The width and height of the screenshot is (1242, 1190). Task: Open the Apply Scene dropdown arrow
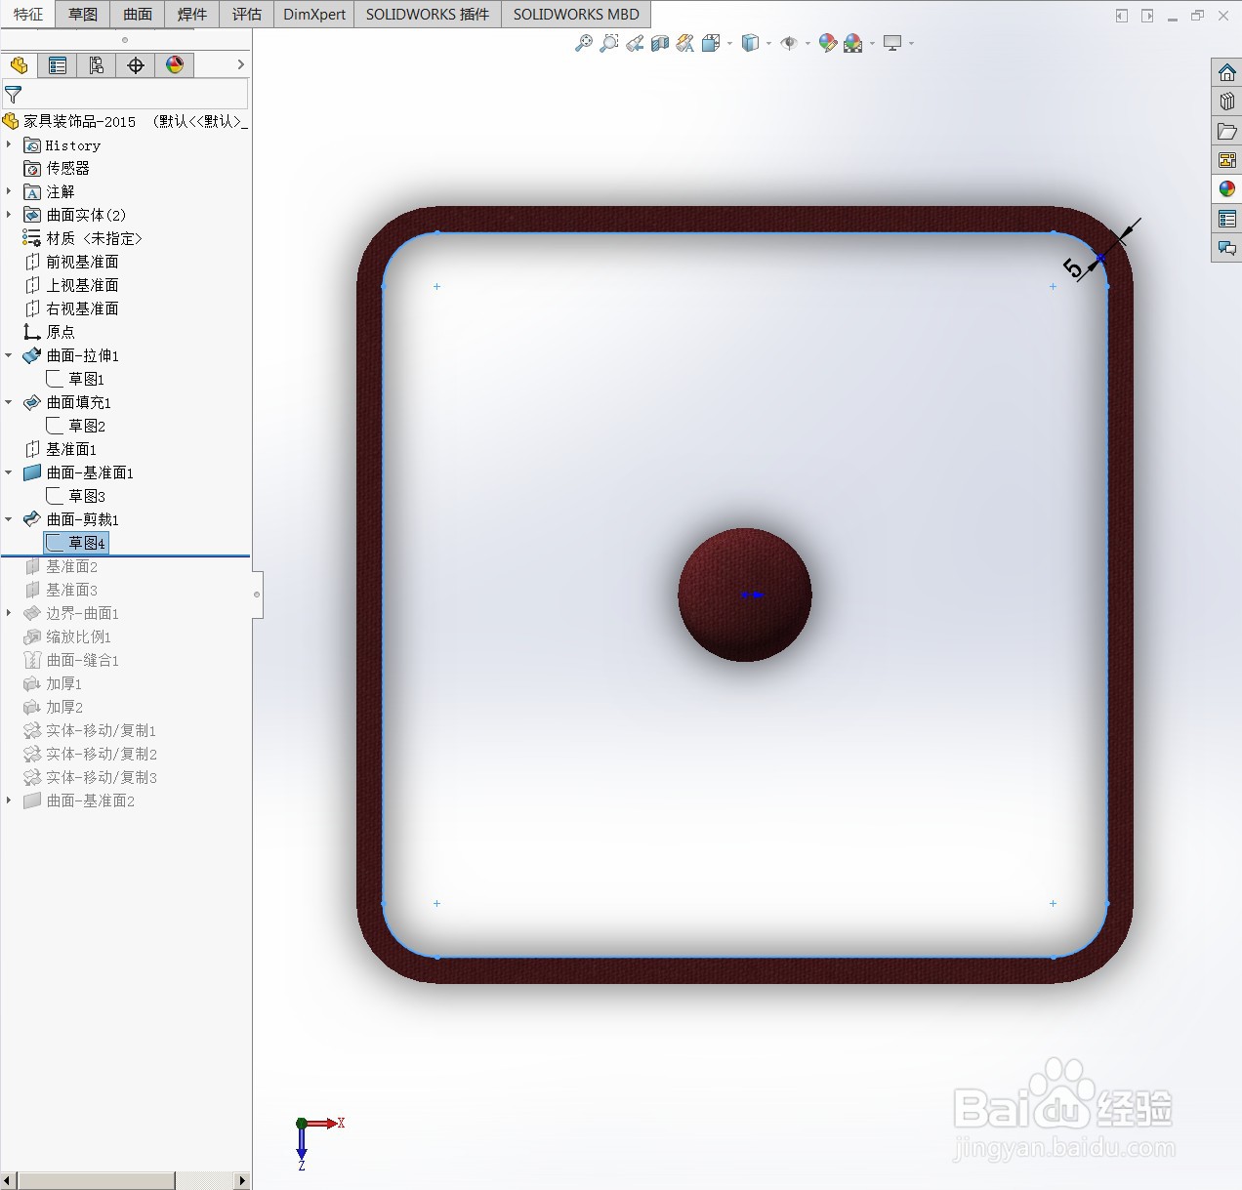pyautogui.click(x=872, y=43)
